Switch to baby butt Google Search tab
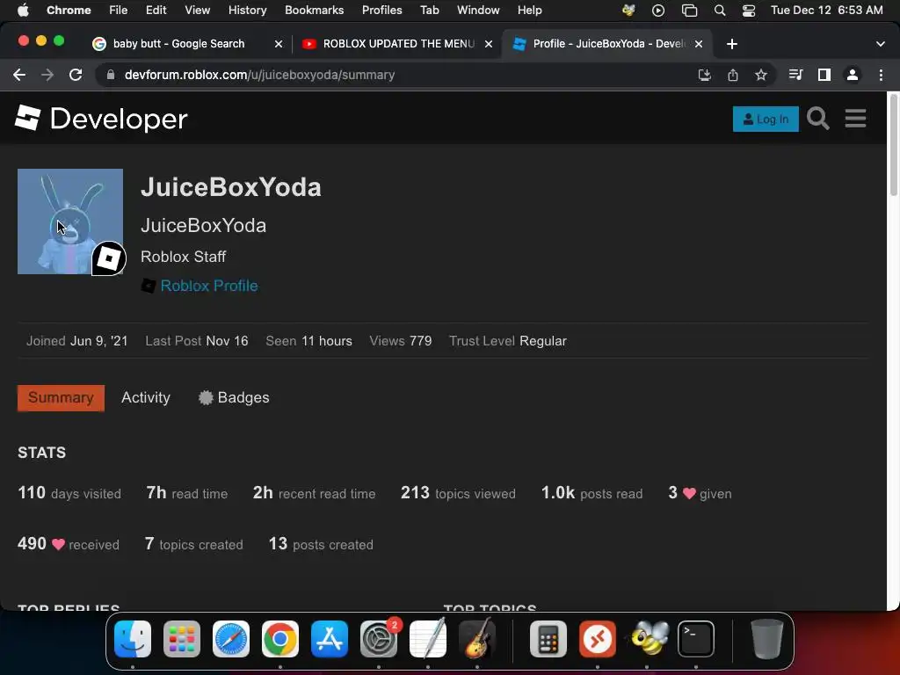Screen dimensions: 900x675 tap(178, 44)
